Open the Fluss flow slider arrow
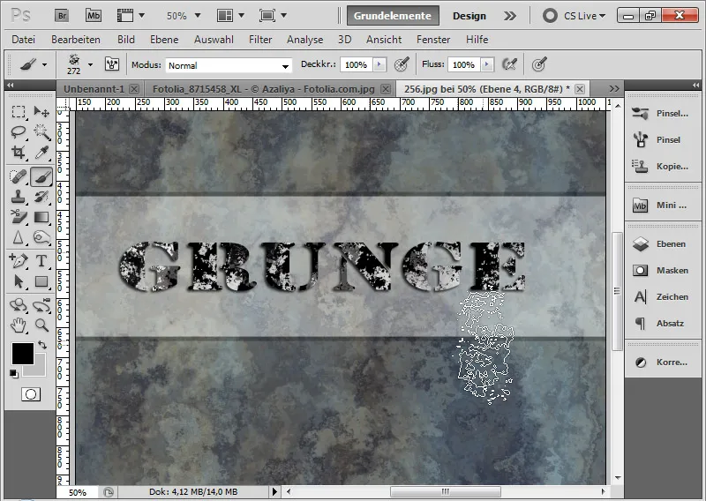The image size is (706, 501). [x=487, y=64]
